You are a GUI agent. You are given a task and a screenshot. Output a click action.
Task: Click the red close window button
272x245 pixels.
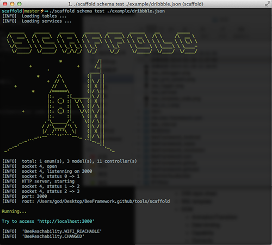pos(5,4)
